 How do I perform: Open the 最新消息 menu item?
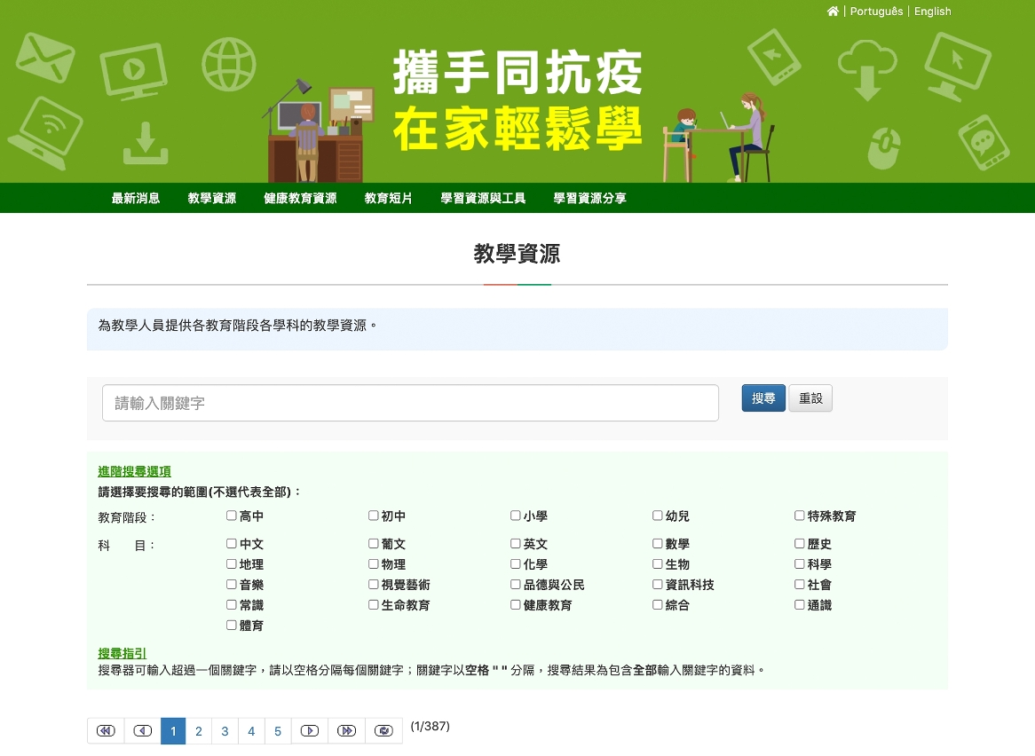point(136,199)
